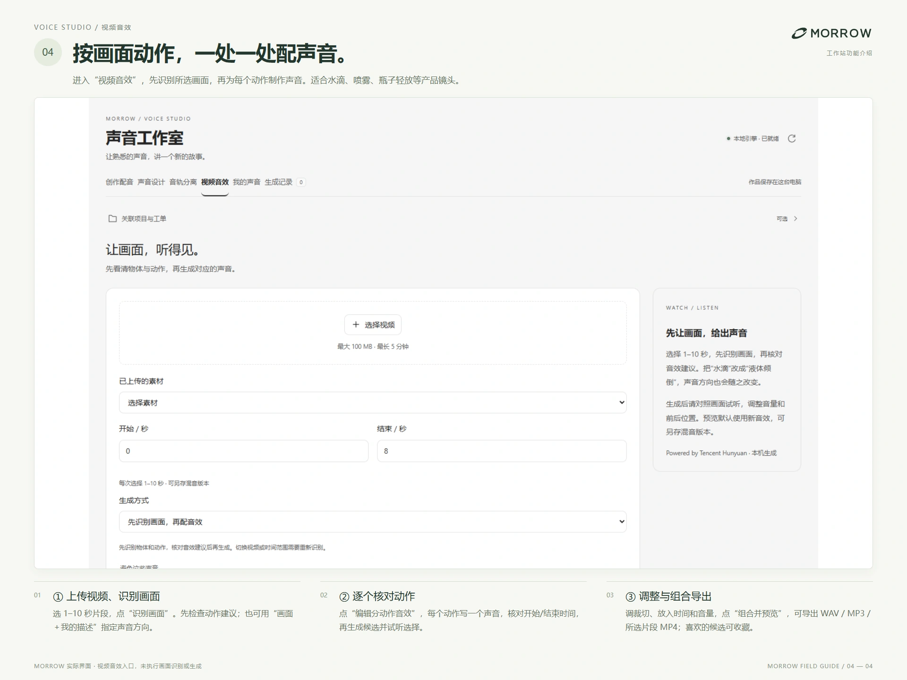Click the 作品保存在这台电脑 text
Viewport: 907px width, 680px height.
775,182
